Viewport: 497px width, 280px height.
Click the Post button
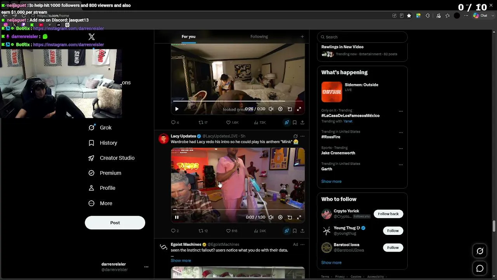(x=115, y=223)
